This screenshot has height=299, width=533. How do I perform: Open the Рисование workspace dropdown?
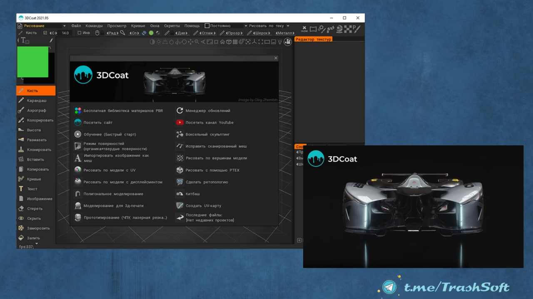[42, 26]
